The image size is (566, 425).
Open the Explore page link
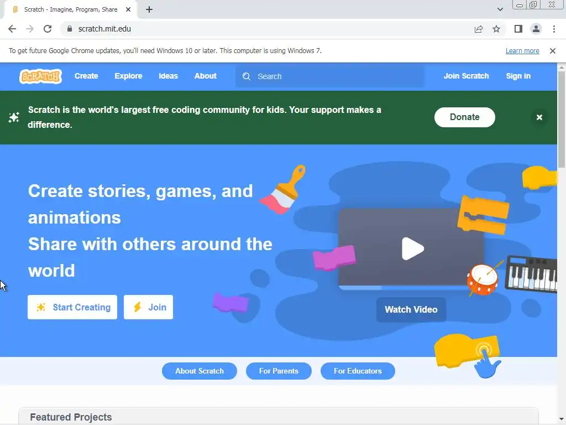pos(128,76)
